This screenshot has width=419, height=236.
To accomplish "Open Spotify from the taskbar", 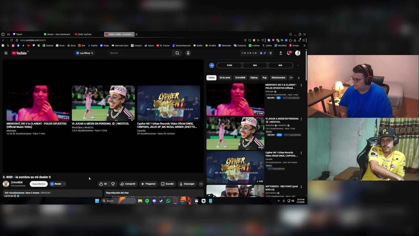I will 147,201.
